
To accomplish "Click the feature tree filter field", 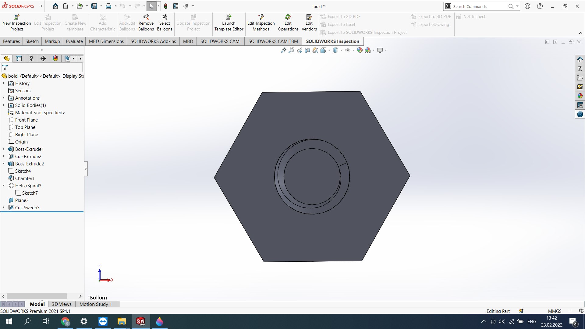I will pyautogui.click(x=42, y=68).
